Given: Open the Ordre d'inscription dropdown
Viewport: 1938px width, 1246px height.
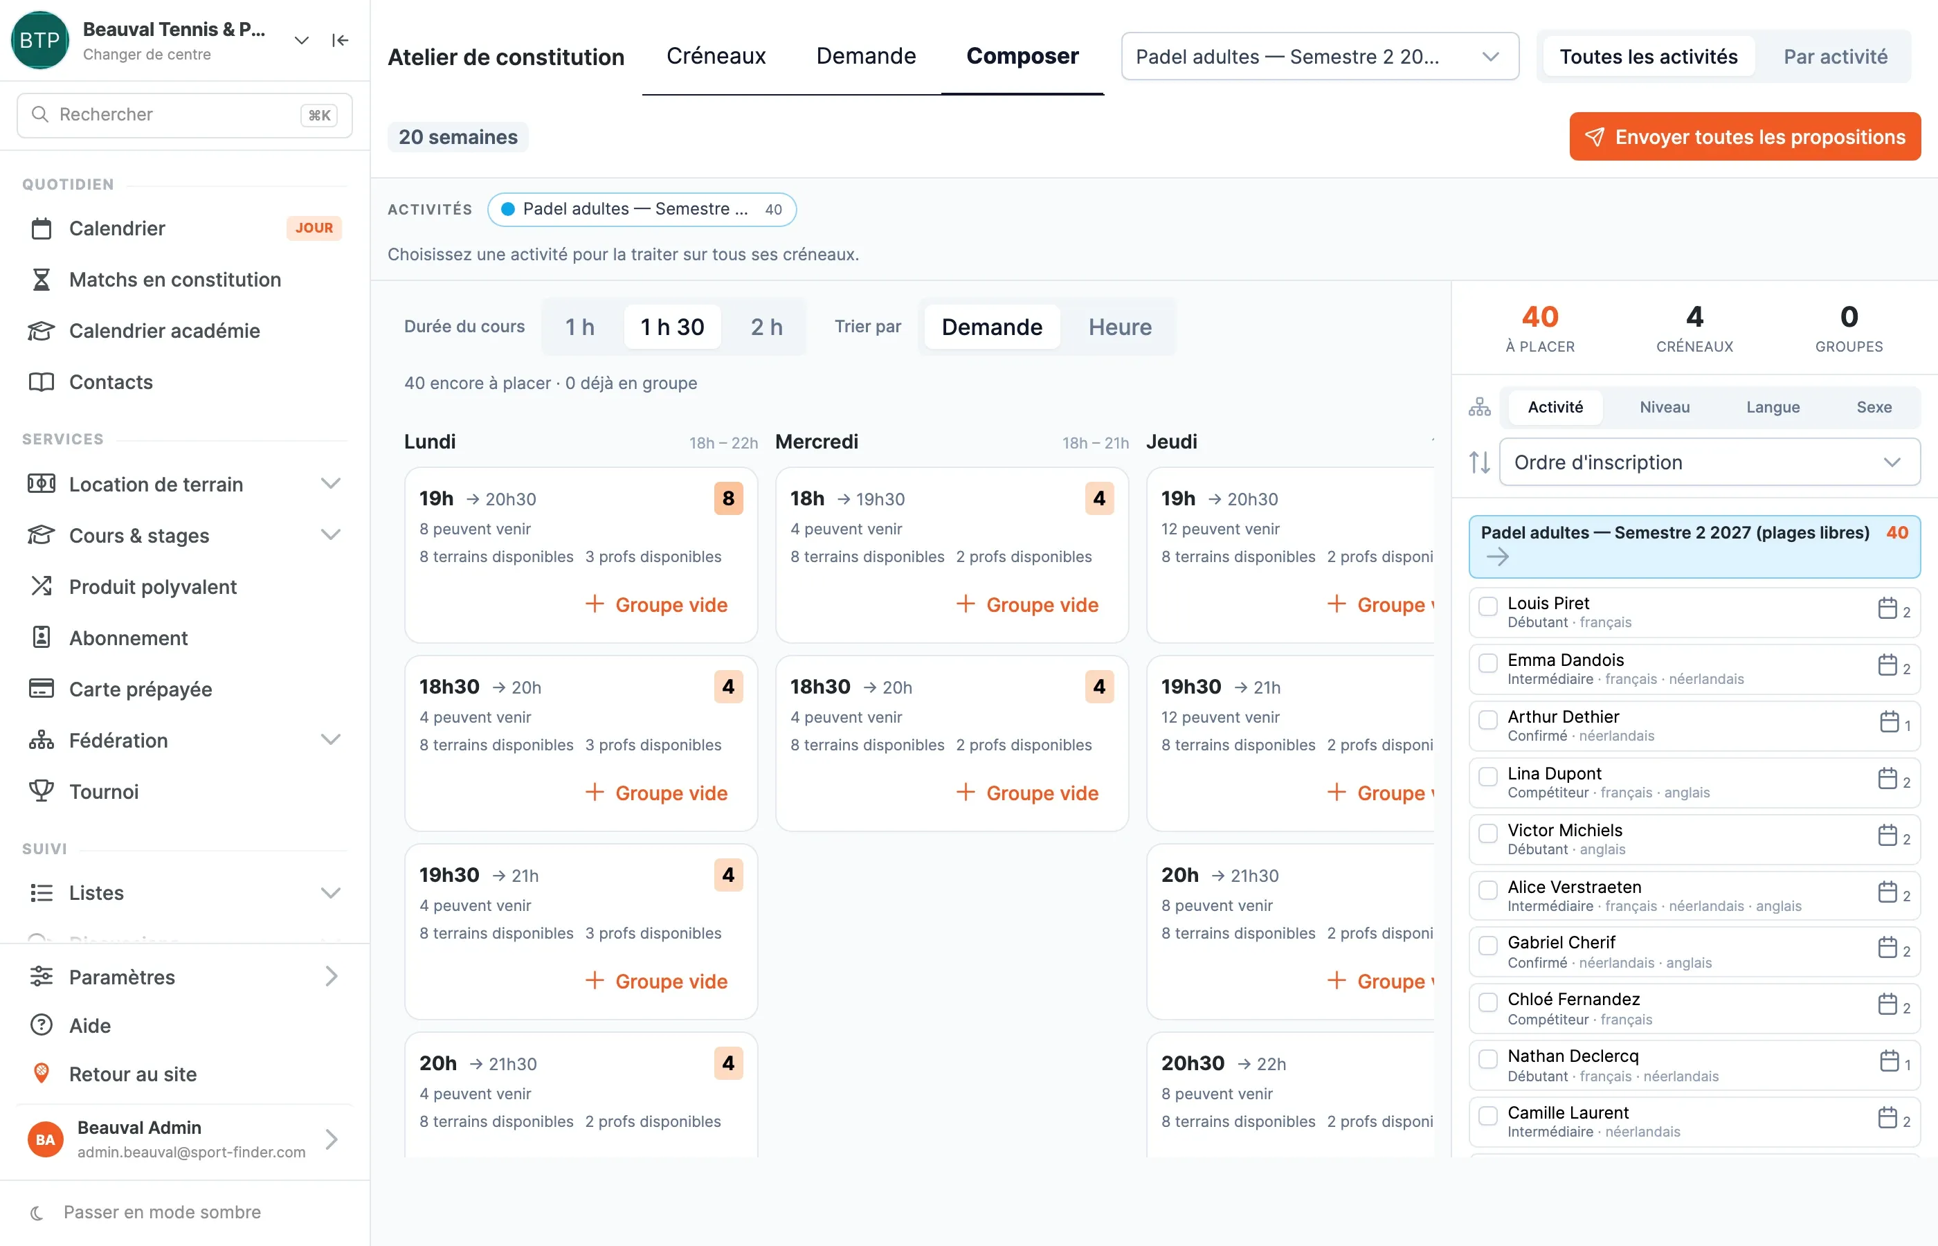Looking at the screenshot, I should coord(1709,462).
